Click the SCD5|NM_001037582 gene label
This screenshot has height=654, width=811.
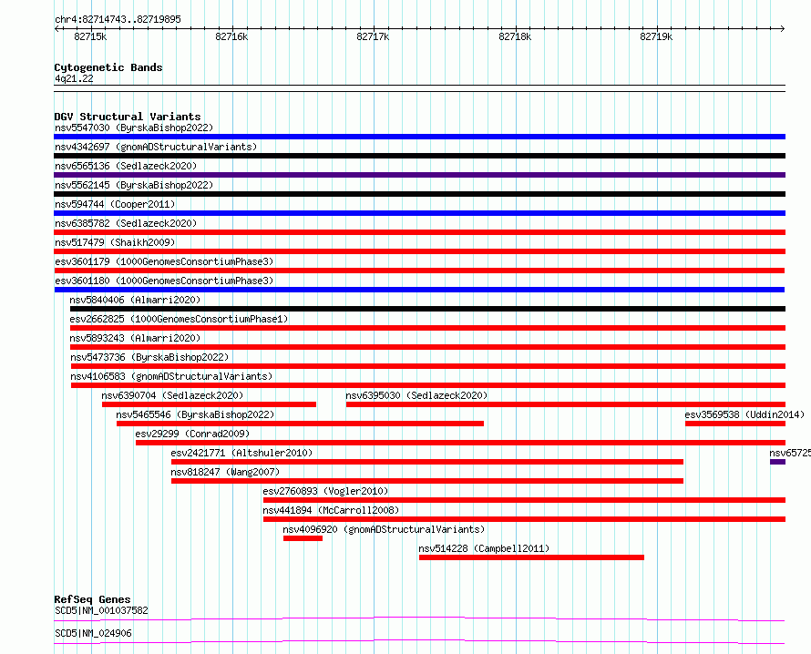point(101,610)
